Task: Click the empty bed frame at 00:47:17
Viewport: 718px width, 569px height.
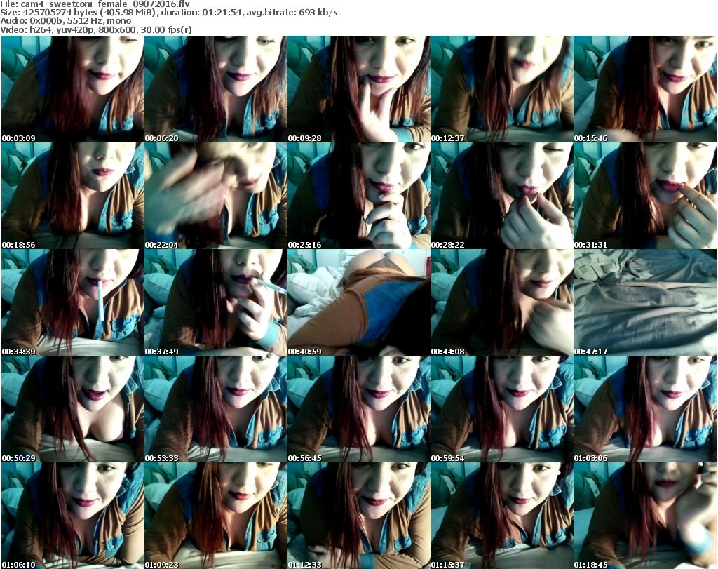Action: click(x=645, y=302)
